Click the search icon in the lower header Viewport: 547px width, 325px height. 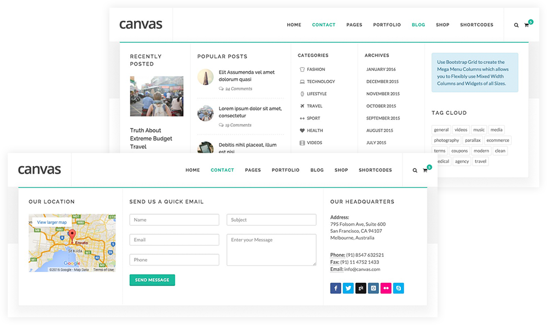415,170
